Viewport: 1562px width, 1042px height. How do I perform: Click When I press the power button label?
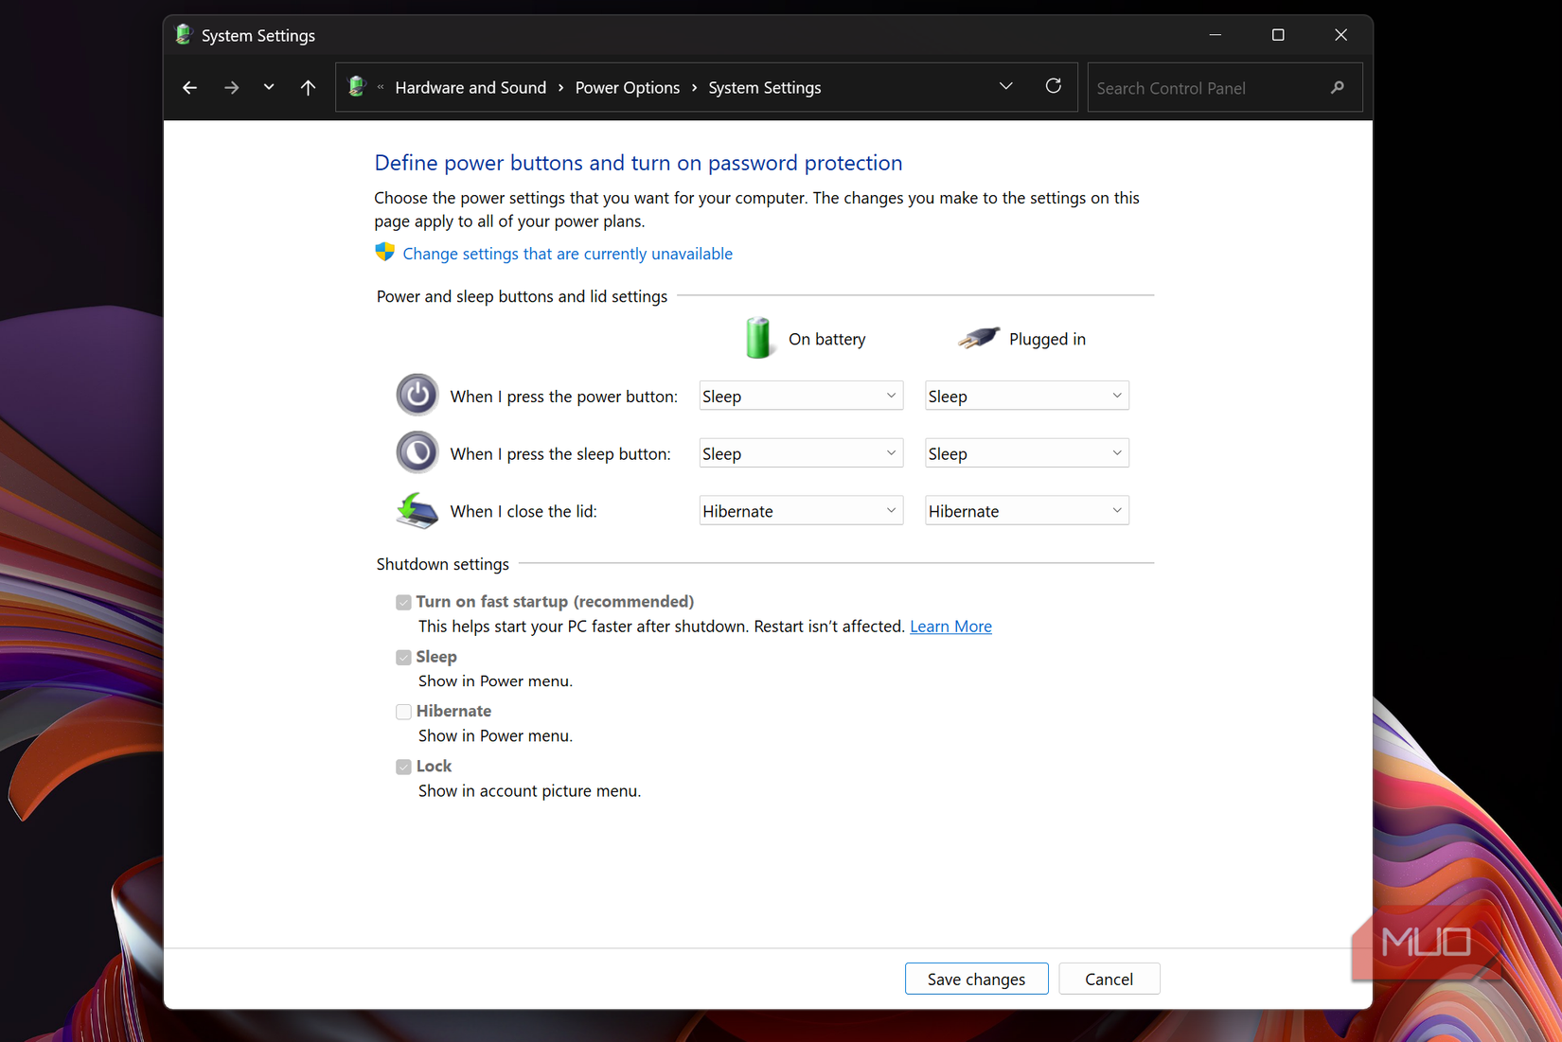point(563,397)
